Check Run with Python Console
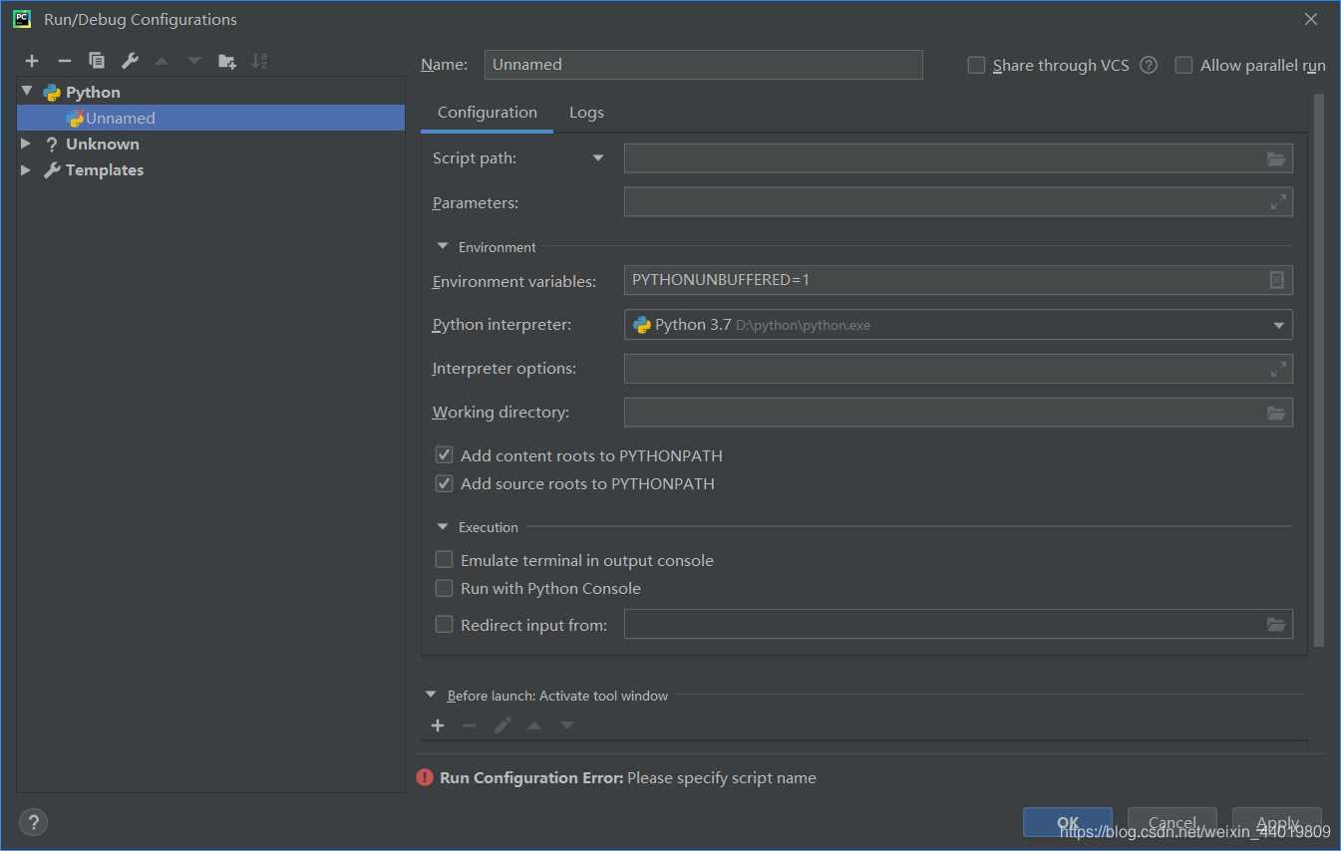This screenshot has width=1341, height=851. pos(444,588)
